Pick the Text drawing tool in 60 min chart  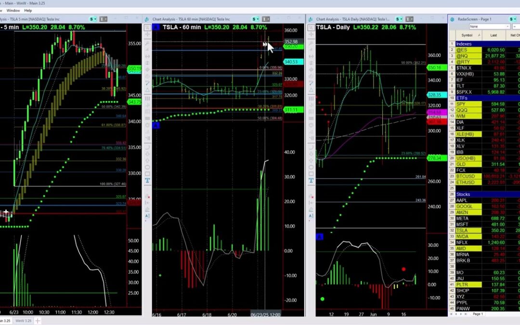(x=147, y=181)
